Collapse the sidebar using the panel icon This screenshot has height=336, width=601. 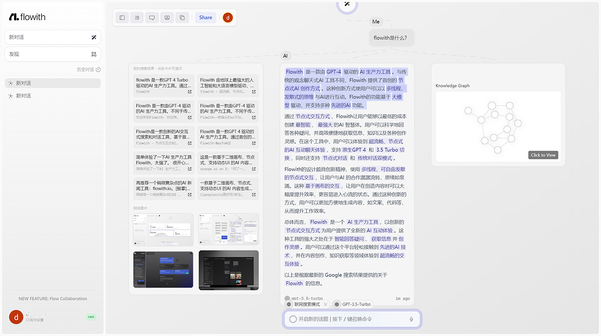click(x=122, y=17)
